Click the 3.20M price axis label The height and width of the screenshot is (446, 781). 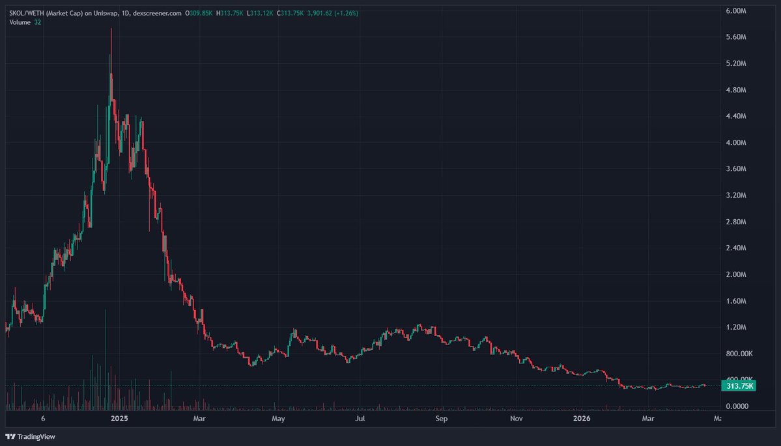click(x=735, y=195)
